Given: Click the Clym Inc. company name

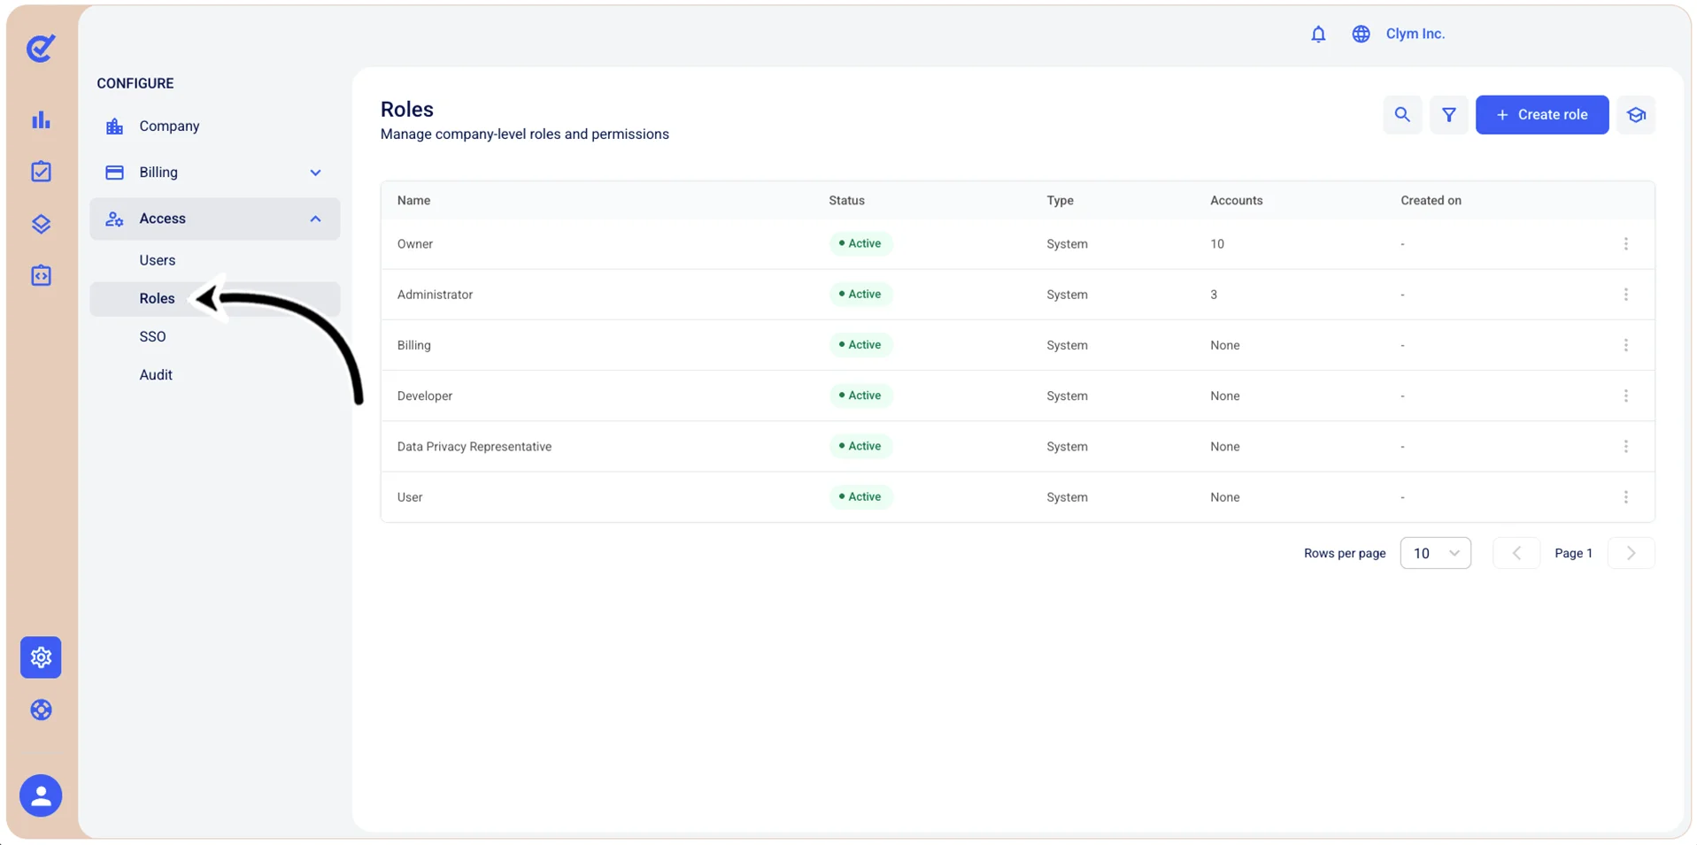Looking at the screenshot, I should click(1415, 34).
